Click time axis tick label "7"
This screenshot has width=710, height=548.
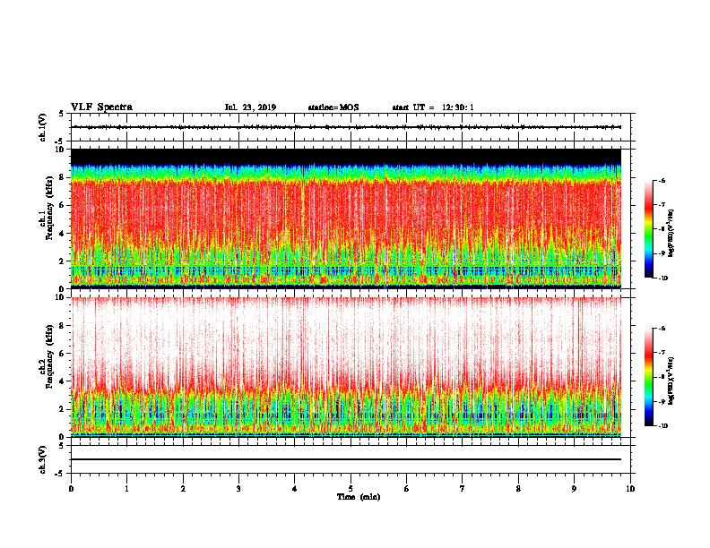click(x=463, y=489)
